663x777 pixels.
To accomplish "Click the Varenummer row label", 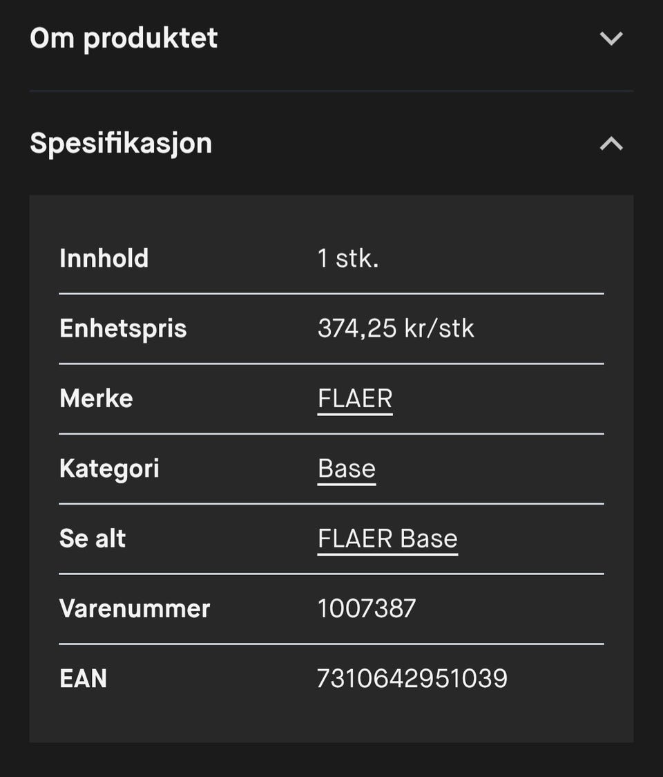I will click(x=135, y=608).
